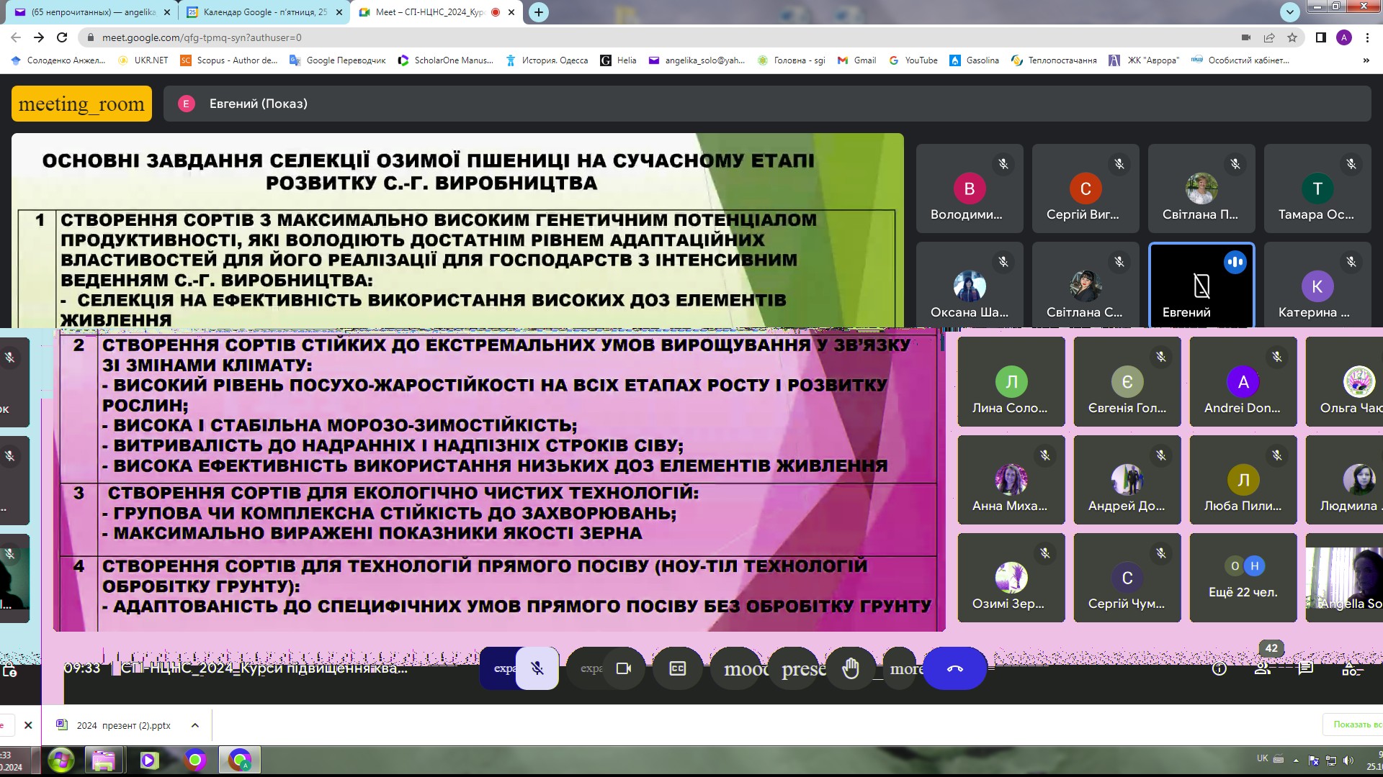Open host controls lock icon
The height and width of the screenshot is (777, 1383).
(x=10, y=670)
